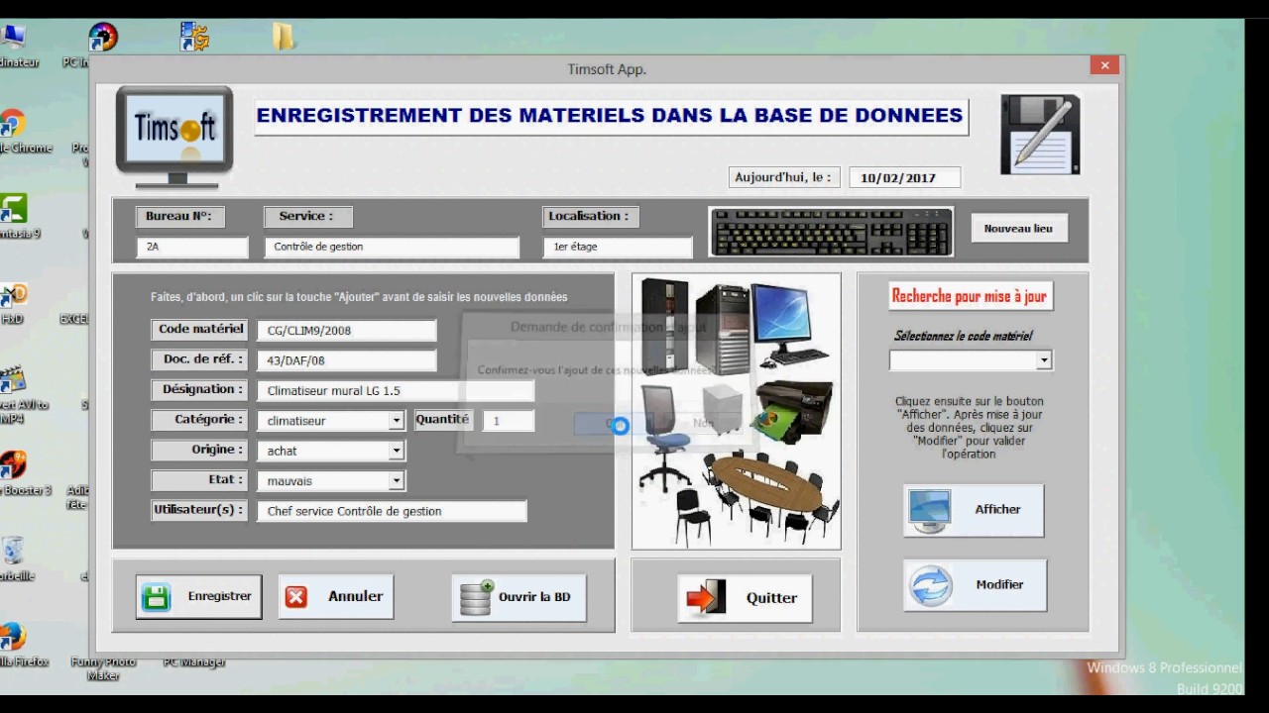Open the Ordinateur desktop icon
The image size is (1269, 713).
point(14,46)
